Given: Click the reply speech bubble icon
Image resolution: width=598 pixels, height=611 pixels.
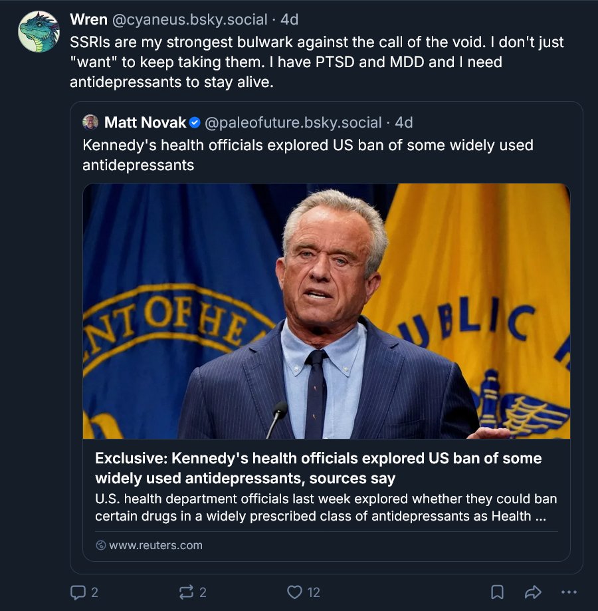Looking at the screenshot, I should (x=78, y=592).
